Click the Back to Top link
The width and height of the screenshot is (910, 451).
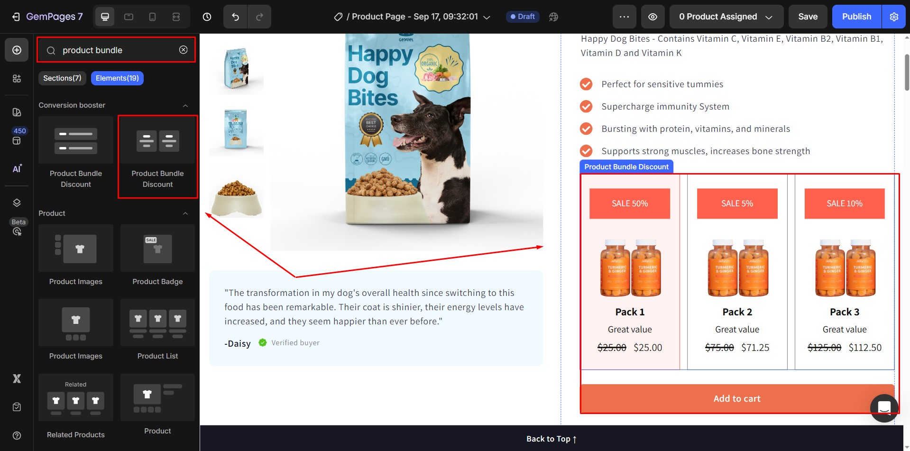coord(552,439)
